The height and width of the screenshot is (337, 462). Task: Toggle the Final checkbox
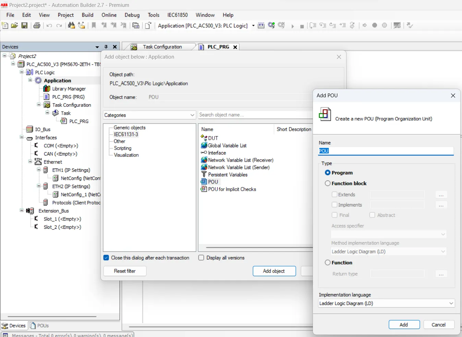pyautogui.click(x=335, y=215)
